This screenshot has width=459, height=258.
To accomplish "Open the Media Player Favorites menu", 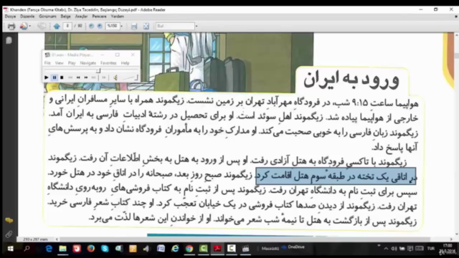I will click(x=108, y=63).
